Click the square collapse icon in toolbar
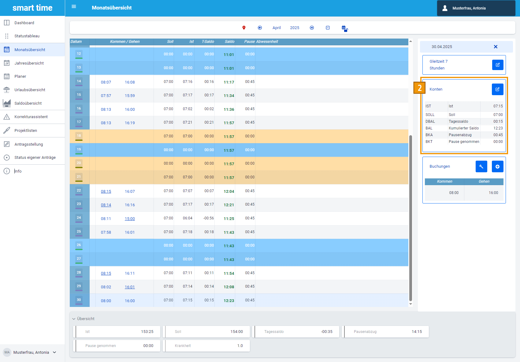The width and height of the screenshot is (520, 362). click(x=328, y=28)
